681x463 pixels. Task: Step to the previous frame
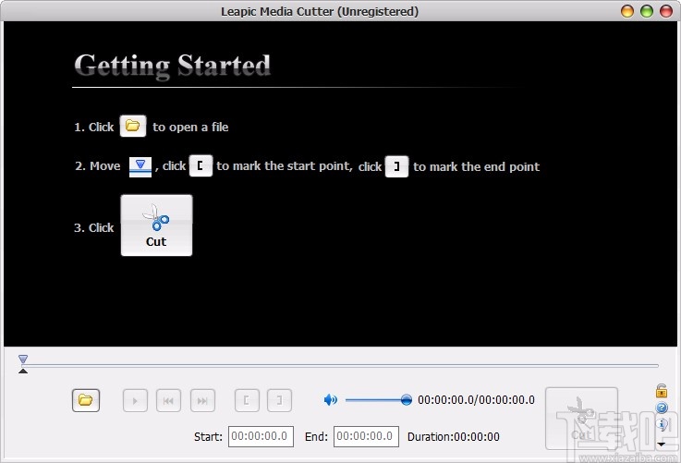pos(168,400)
